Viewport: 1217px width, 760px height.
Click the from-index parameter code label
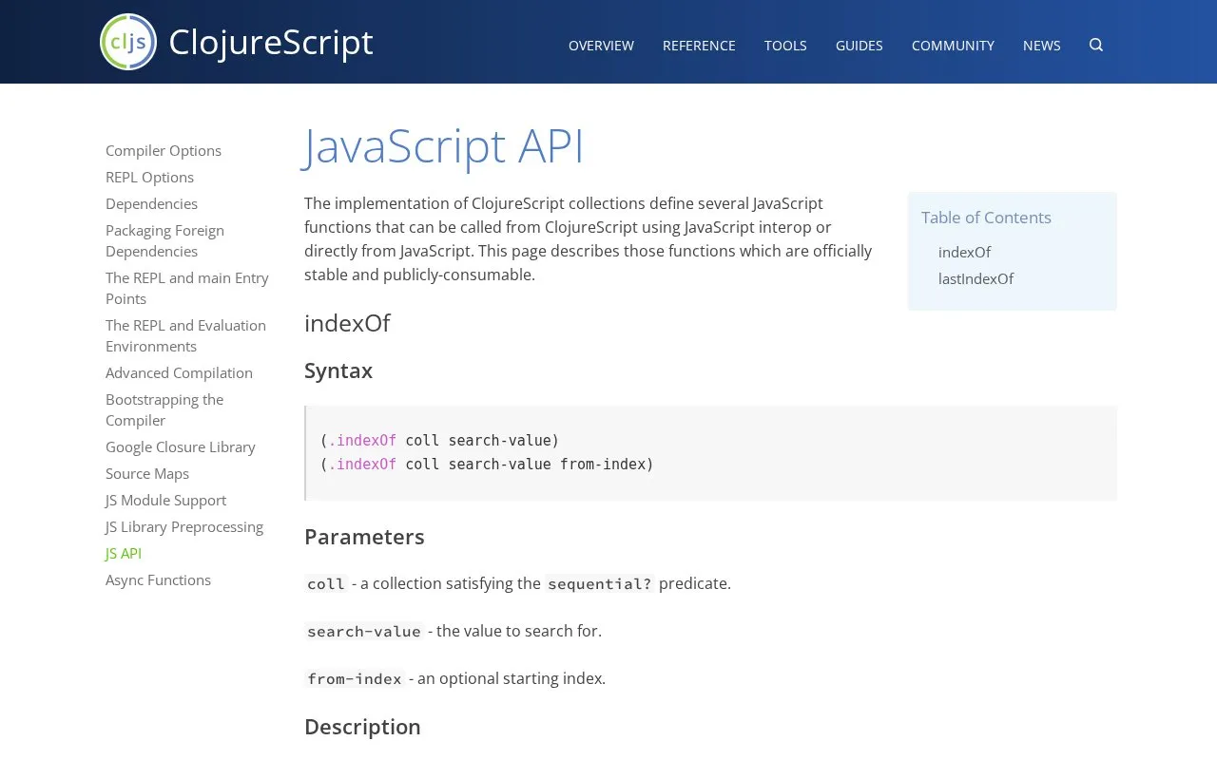coord(355,678)
